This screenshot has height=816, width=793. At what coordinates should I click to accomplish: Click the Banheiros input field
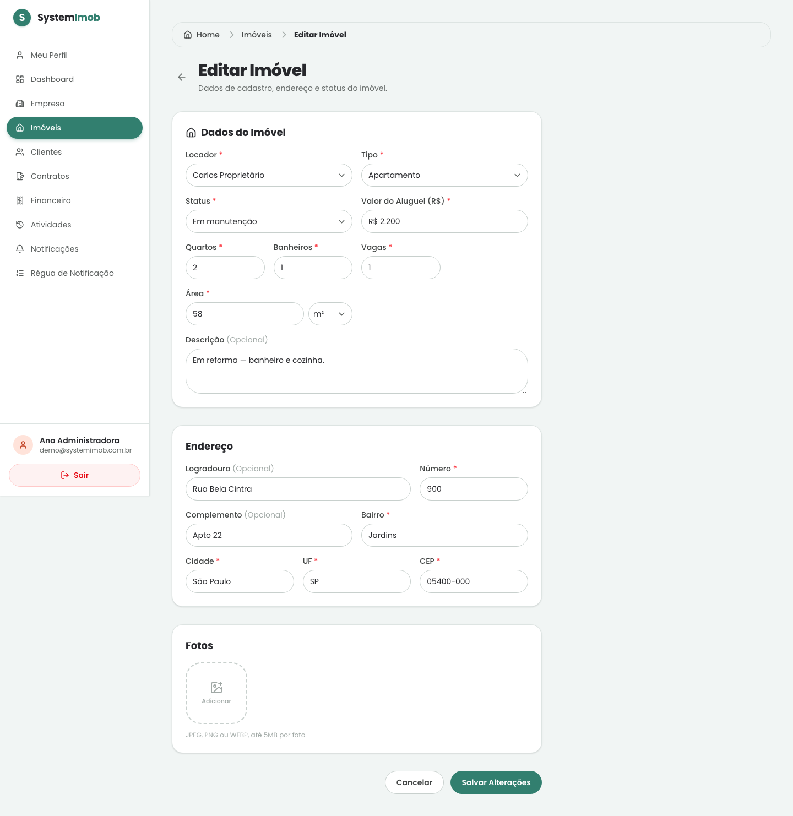pos(313,268)
